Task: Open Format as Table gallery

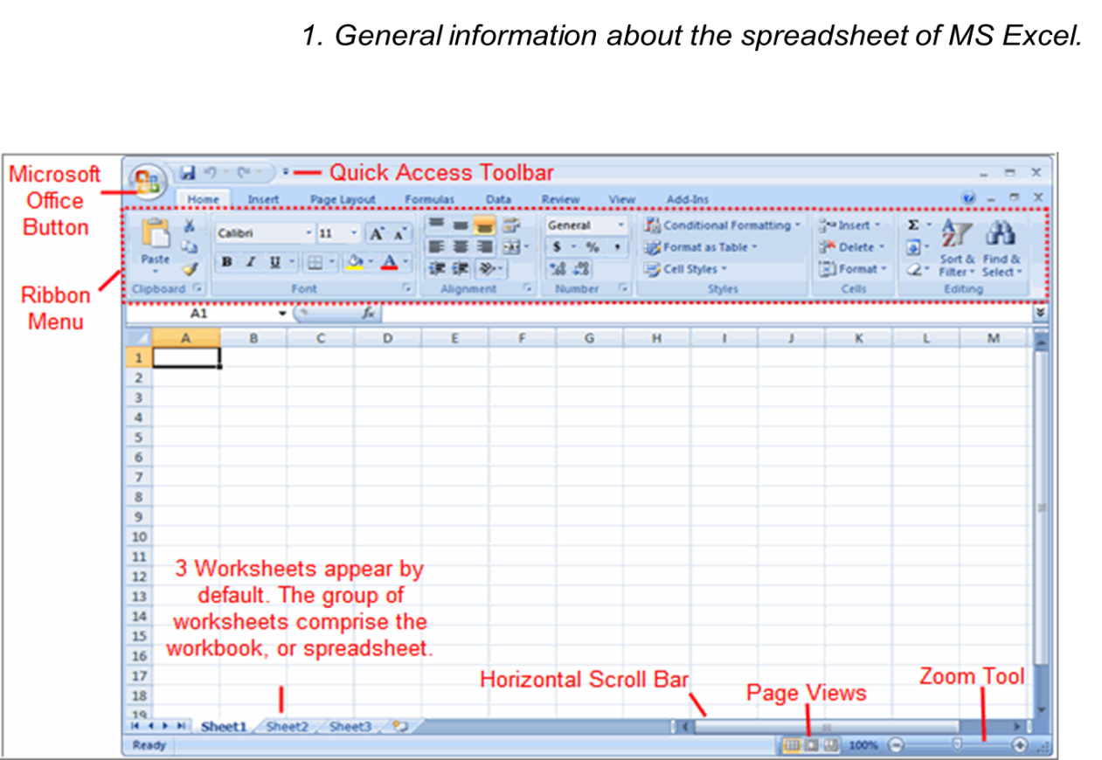Action: 699,247
